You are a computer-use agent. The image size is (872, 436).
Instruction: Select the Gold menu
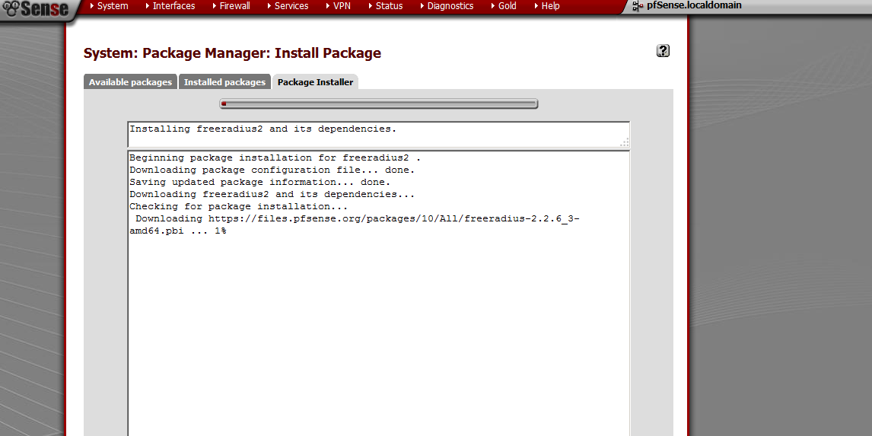coord(507,6)
